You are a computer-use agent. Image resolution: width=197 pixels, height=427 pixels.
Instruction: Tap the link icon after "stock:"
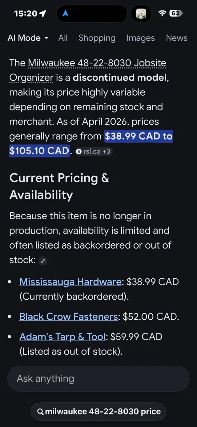click(x=43, y=261)
